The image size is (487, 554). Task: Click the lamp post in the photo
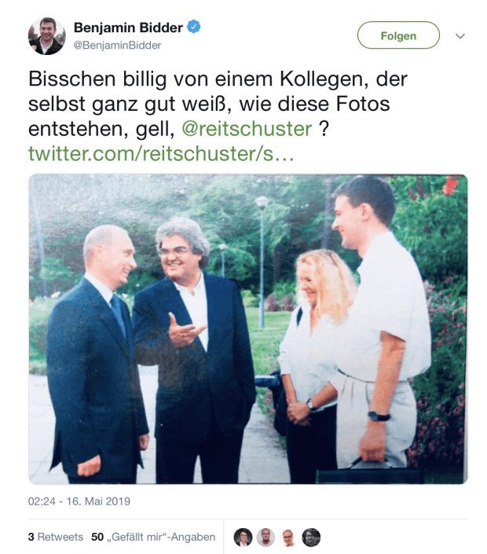(x=262, y=262)
